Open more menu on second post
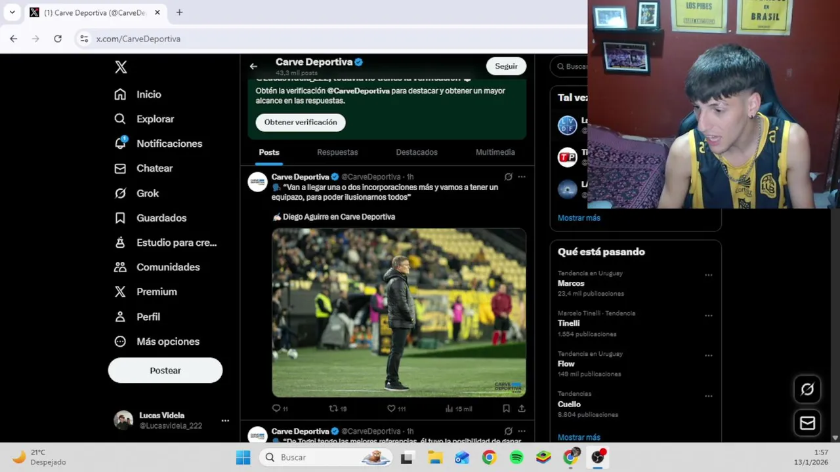The width and height of the screenshot is (840, 472). (x=522, y=431)
